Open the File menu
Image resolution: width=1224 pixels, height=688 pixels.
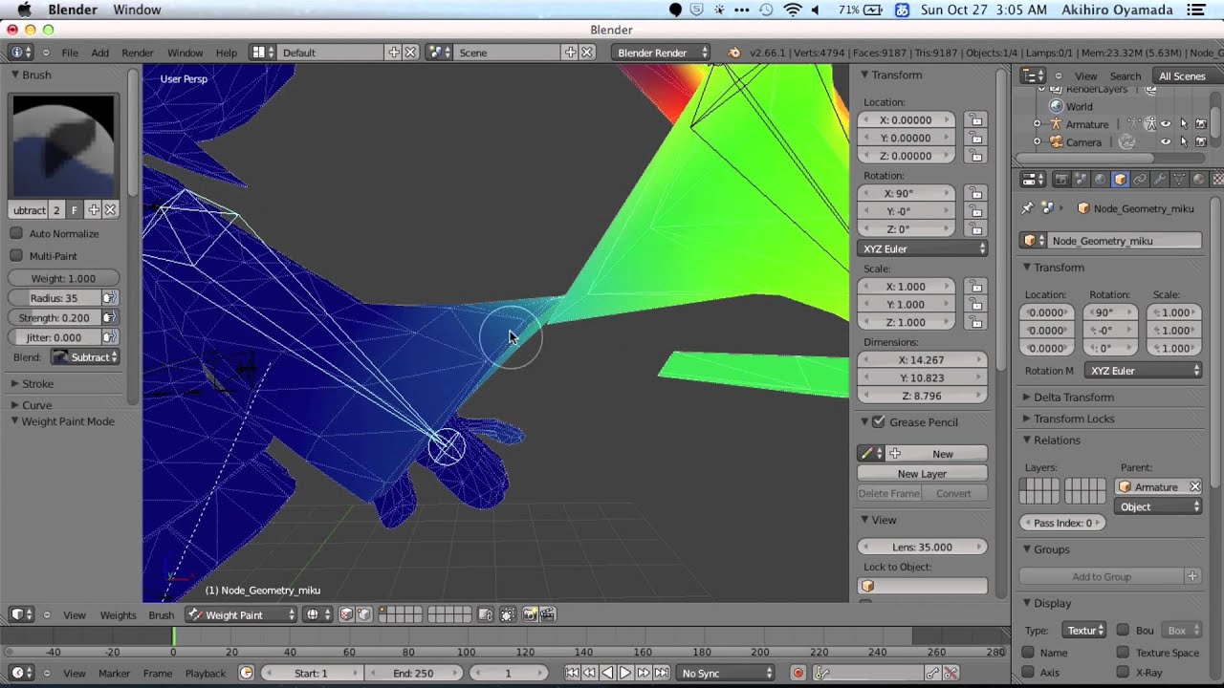coord(70,53)
